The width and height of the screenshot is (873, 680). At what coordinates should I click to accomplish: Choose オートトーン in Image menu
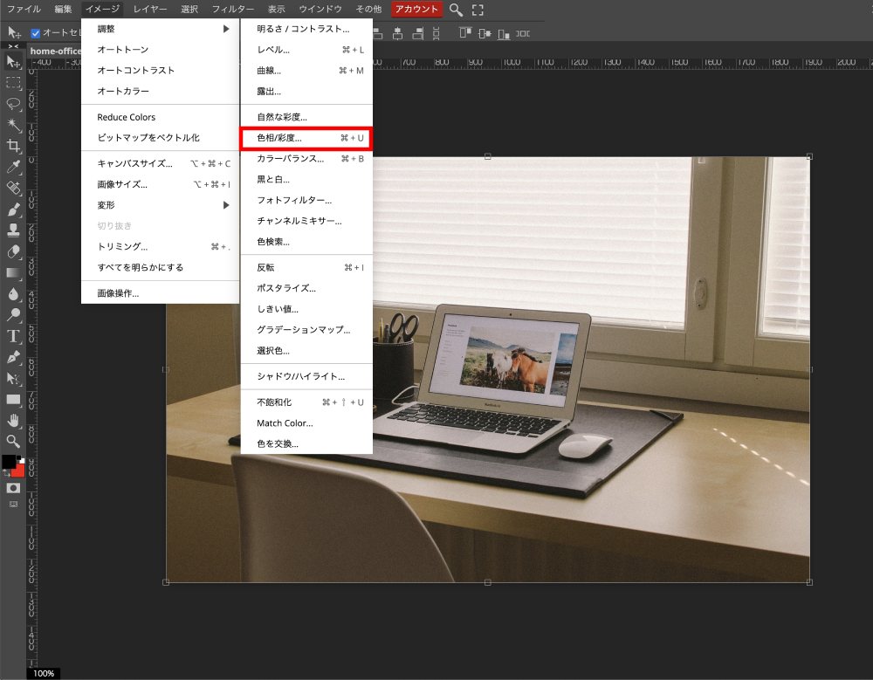[161, 50]
